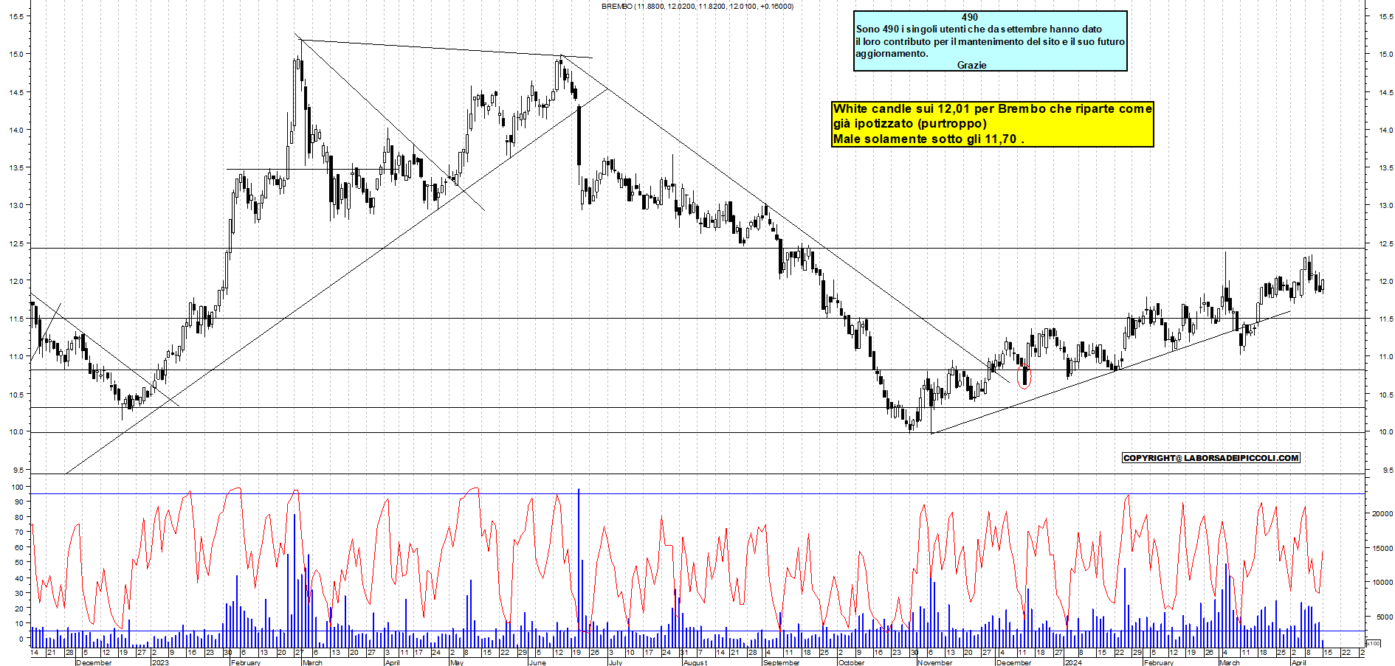Click the 10000 volume scale label
1395x666 pixels.
point(1382,583)
